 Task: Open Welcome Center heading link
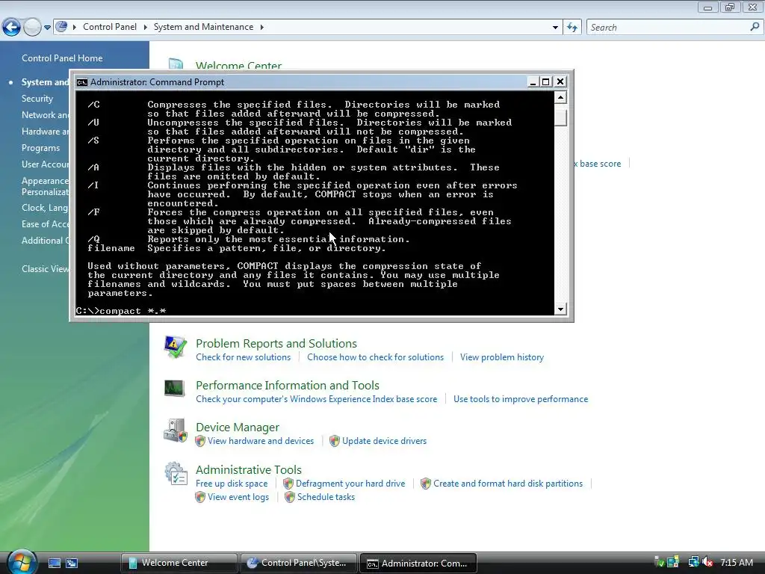coord(238,66)
